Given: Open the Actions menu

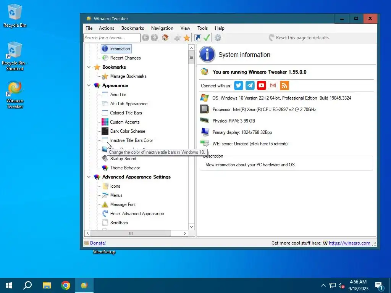Looking at the screenshot, I should point(107,28).
